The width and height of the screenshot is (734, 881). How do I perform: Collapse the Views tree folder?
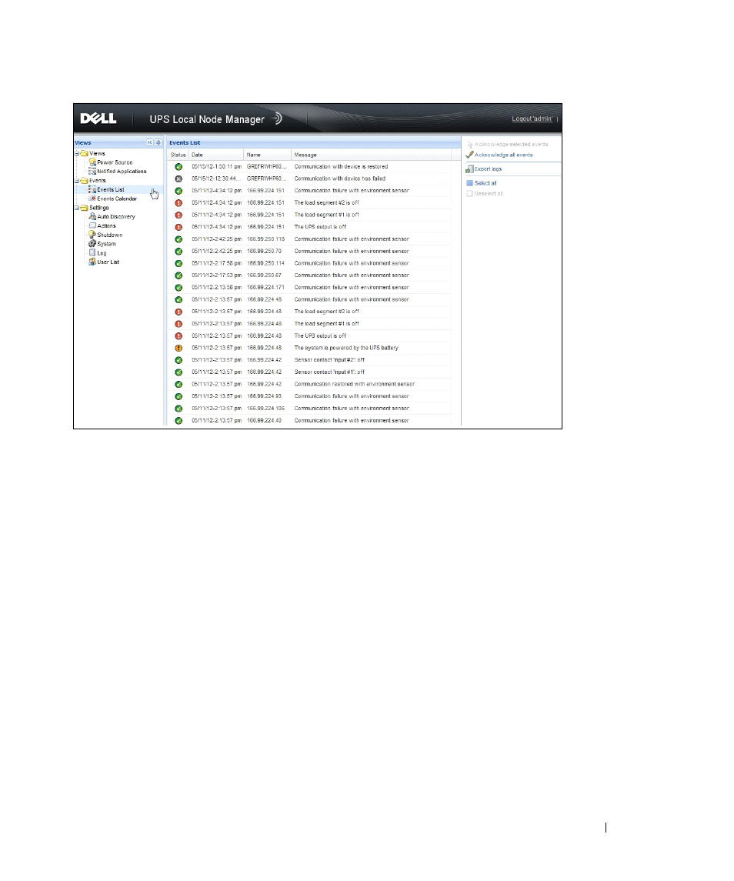point(78,153)
